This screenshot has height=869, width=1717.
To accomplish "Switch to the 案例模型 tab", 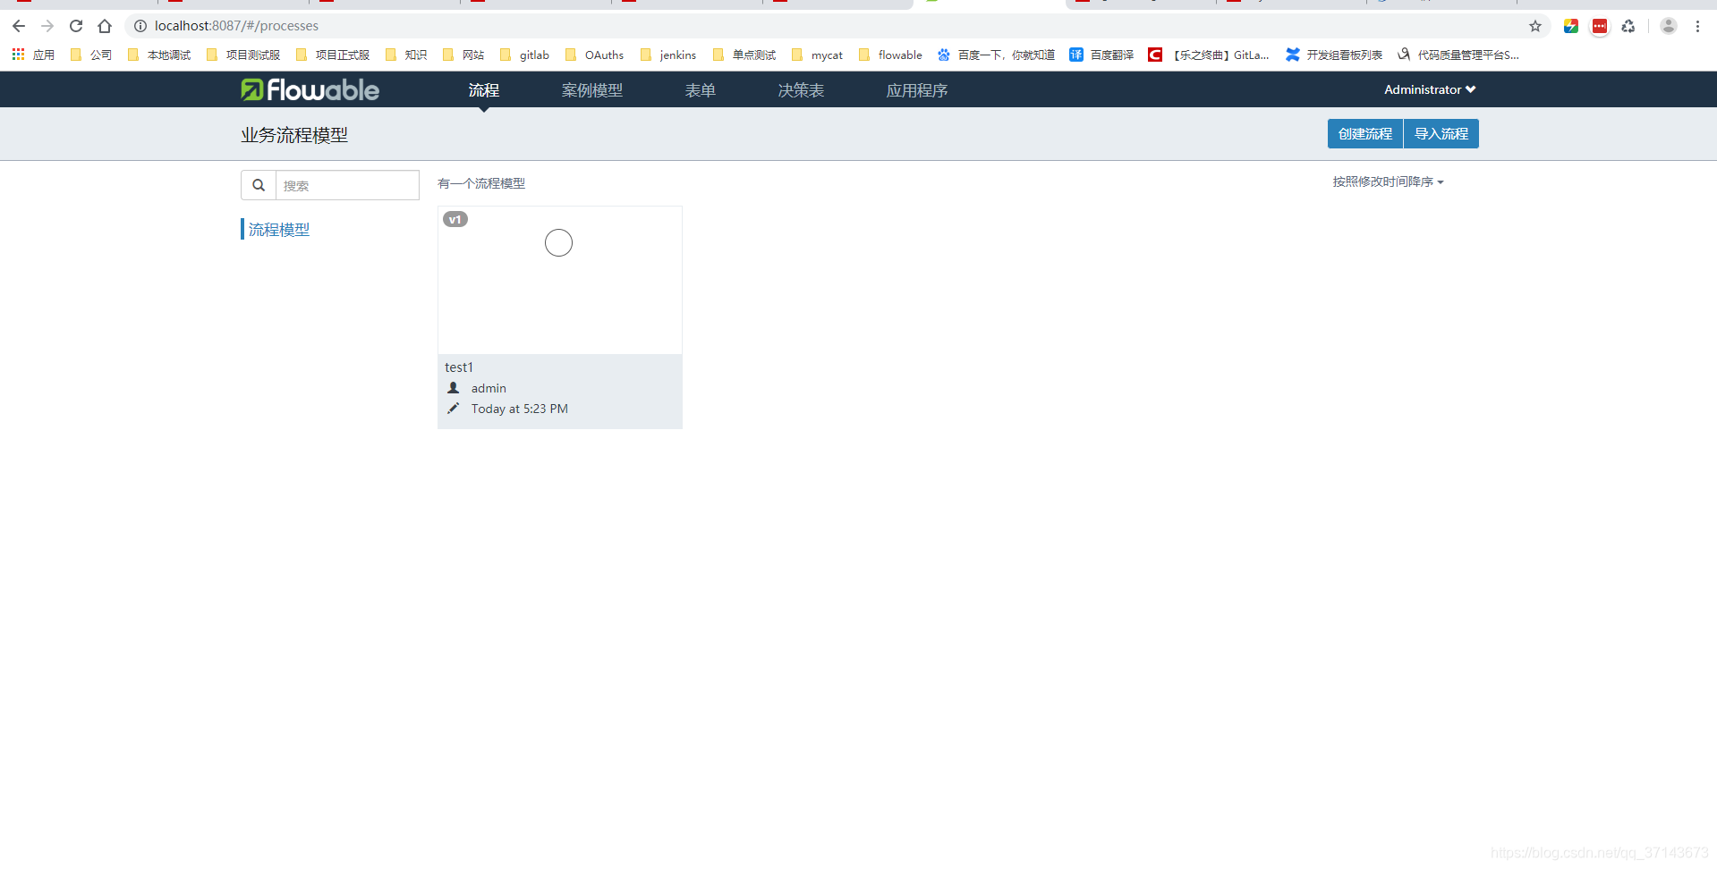I will pos(592,90).
